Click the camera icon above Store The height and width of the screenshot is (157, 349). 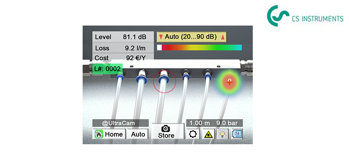165,128
